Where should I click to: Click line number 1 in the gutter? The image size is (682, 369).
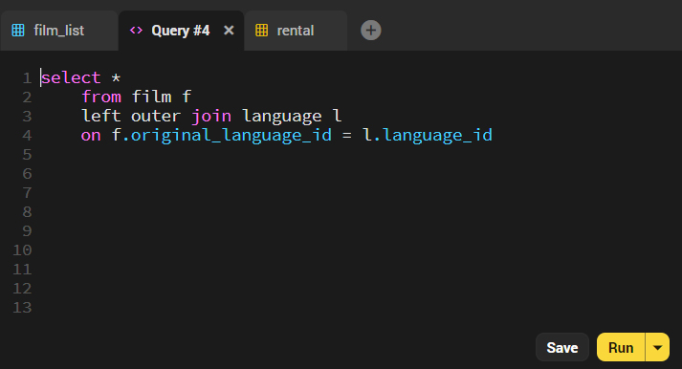coord(27,78)
